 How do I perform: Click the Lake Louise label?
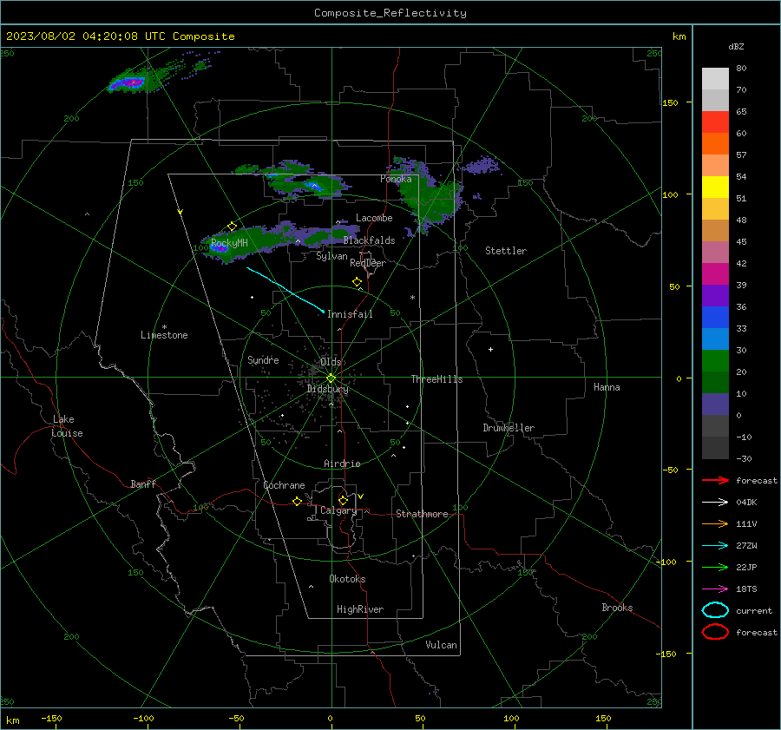point(67,426)
